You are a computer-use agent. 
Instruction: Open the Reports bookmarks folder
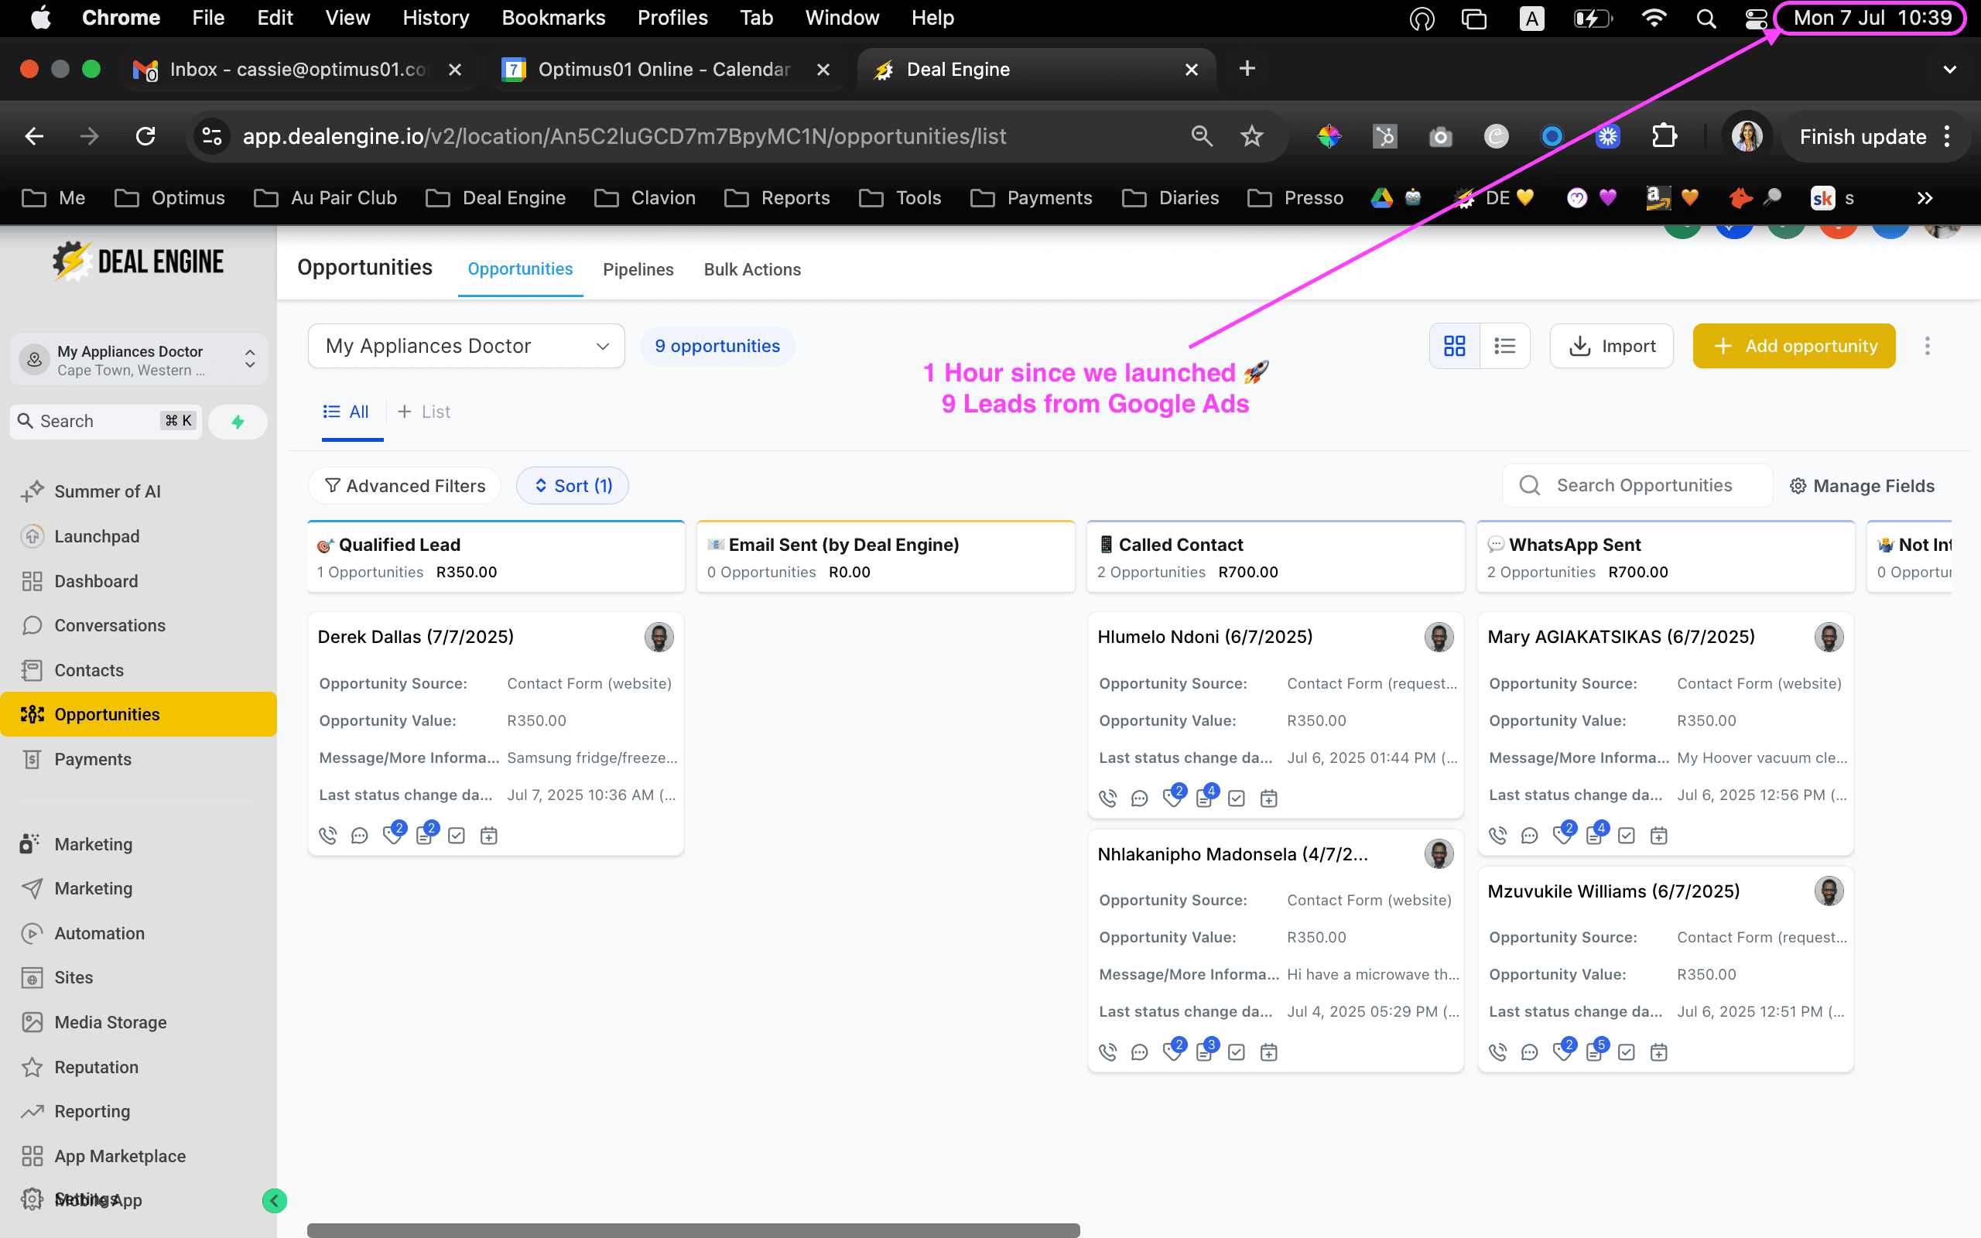(x=778, y=198)
